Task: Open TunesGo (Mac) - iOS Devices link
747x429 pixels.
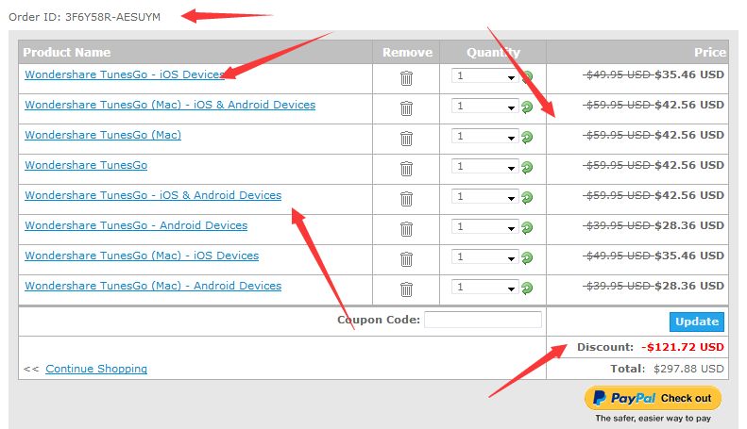Action: click(x=142, y=256)
